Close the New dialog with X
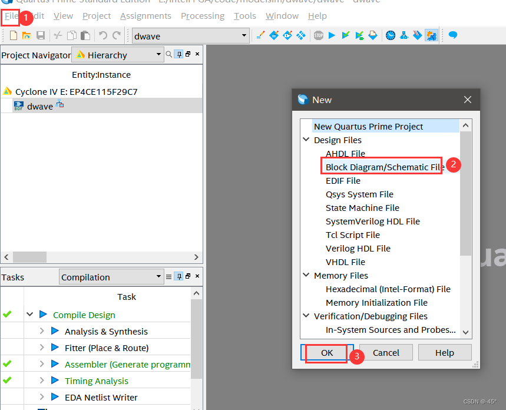Screen dimensions: 506x410 coord(468,100)
